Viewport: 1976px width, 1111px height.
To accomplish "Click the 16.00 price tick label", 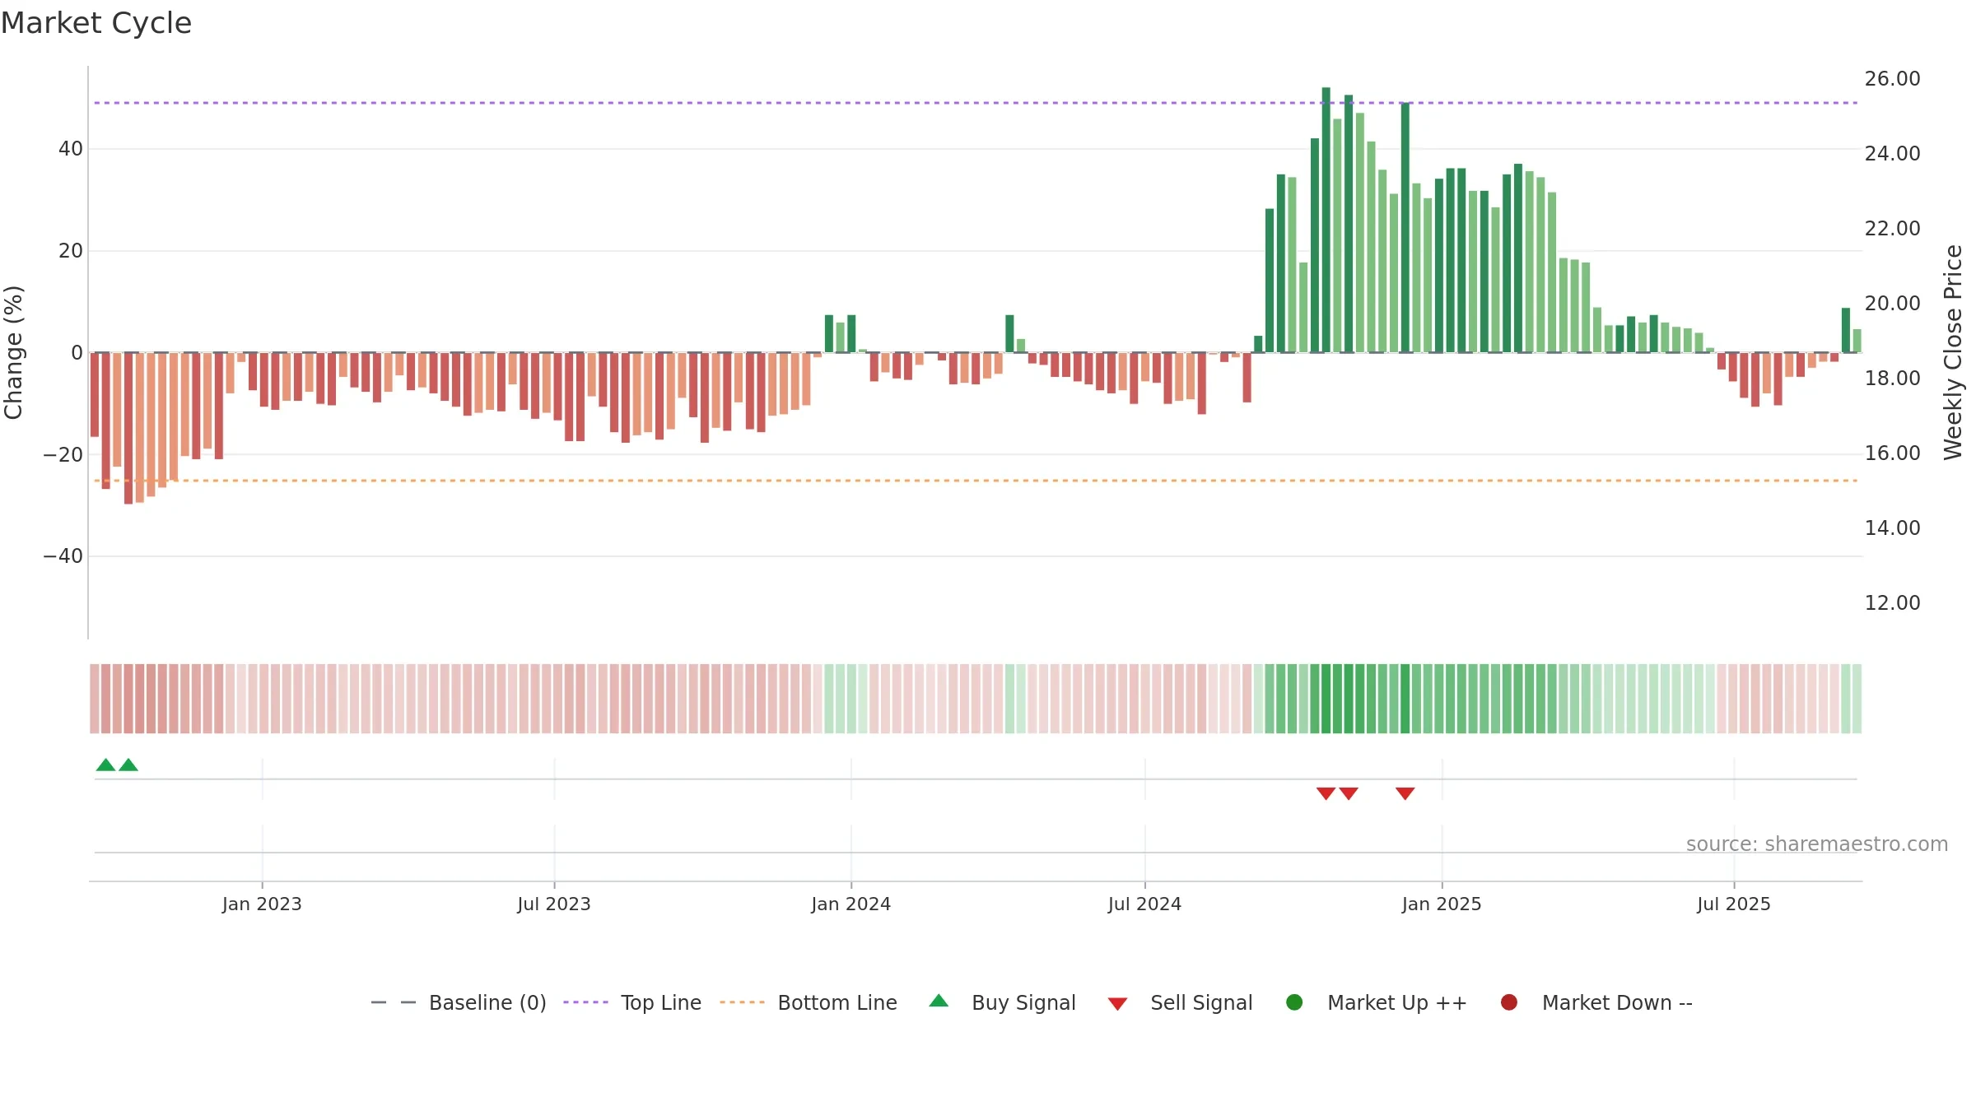I will pyautogui.click(x=1892, y=453).
